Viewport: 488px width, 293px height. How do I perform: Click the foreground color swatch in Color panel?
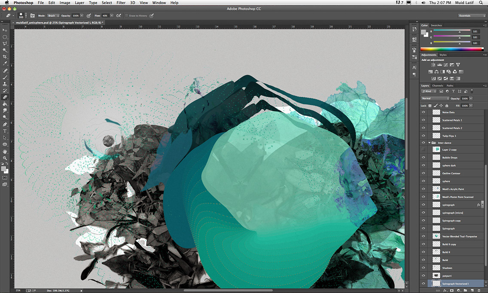[423, 32]
